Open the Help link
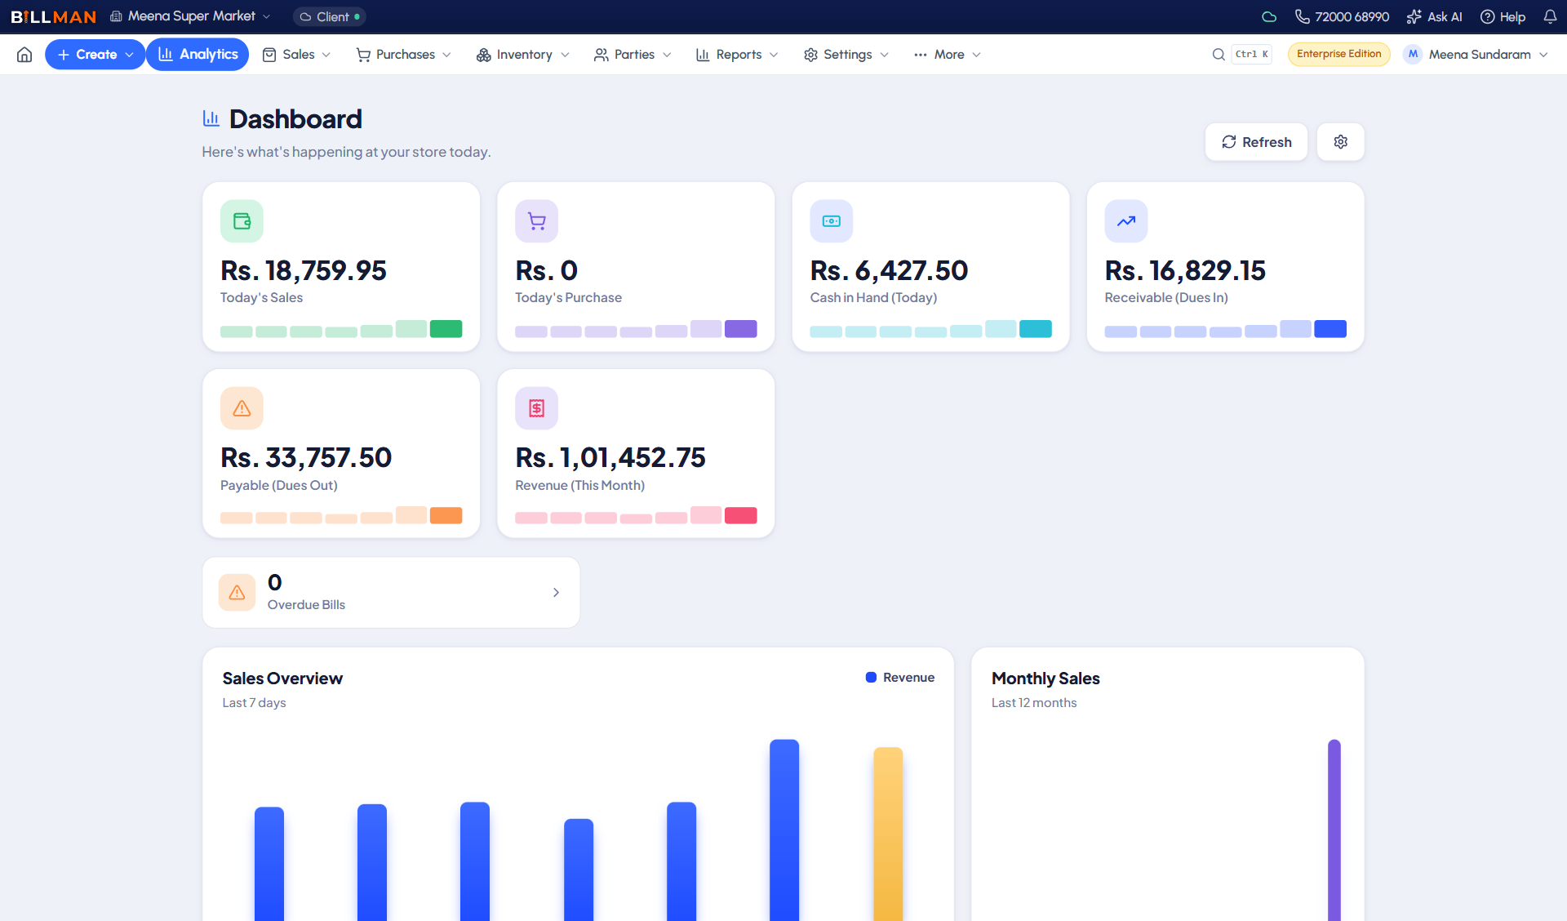 tap(1503, 17)
